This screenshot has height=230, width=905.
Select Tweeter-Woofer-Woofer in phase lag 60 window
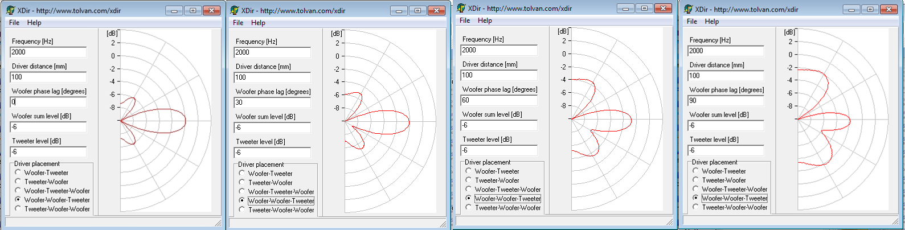(x=503, y=208)
